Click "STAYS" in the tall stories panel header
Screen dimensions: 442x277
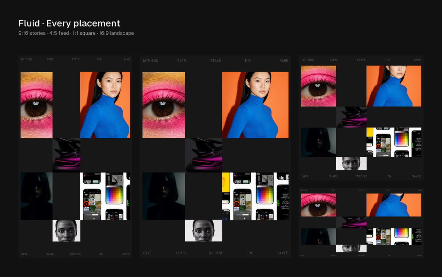[x=76, y=59]
